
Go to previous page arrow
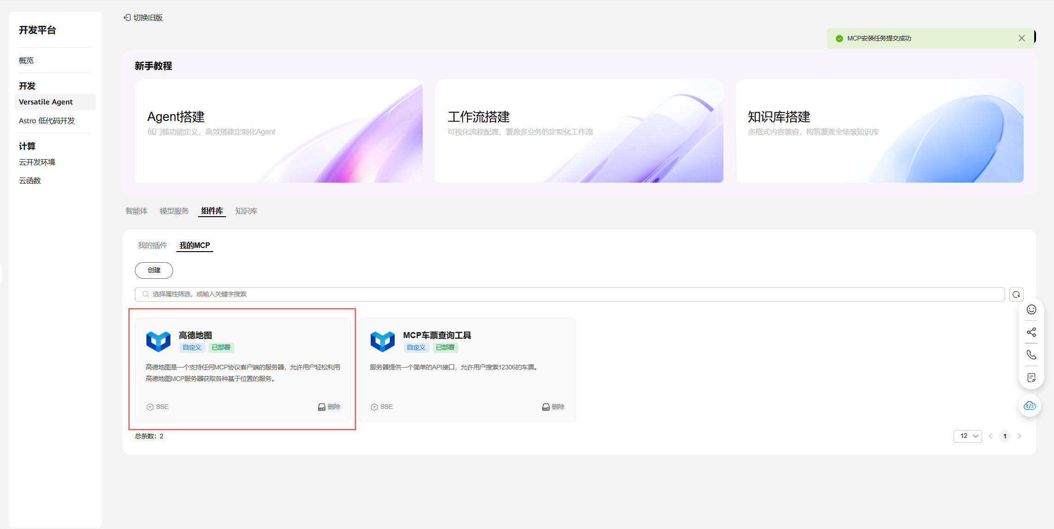(x=990, y=436)
